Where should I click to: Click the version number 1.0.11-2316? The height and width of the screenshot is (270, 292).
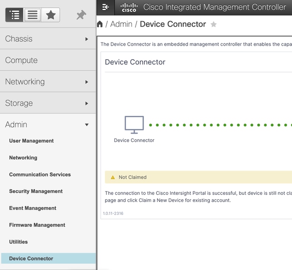(113, 213)
